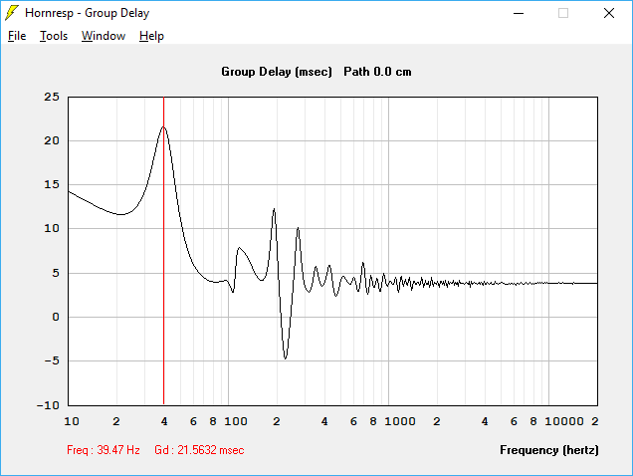Open the Window menu
This screenshot has height=476, width=633.
104,36
